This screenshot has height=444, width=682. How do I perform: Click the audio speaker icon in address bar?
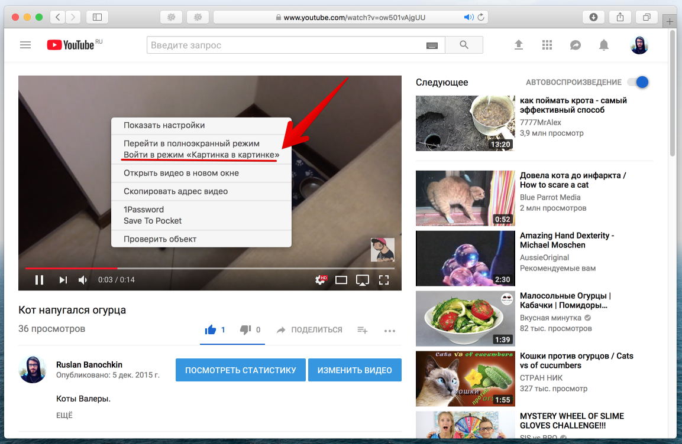click(x=468, y=17)
